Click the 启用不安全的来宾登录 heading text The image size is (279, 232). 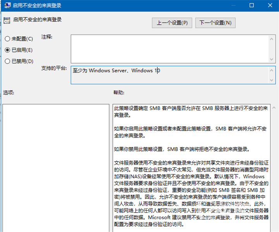tap(37, 20)
